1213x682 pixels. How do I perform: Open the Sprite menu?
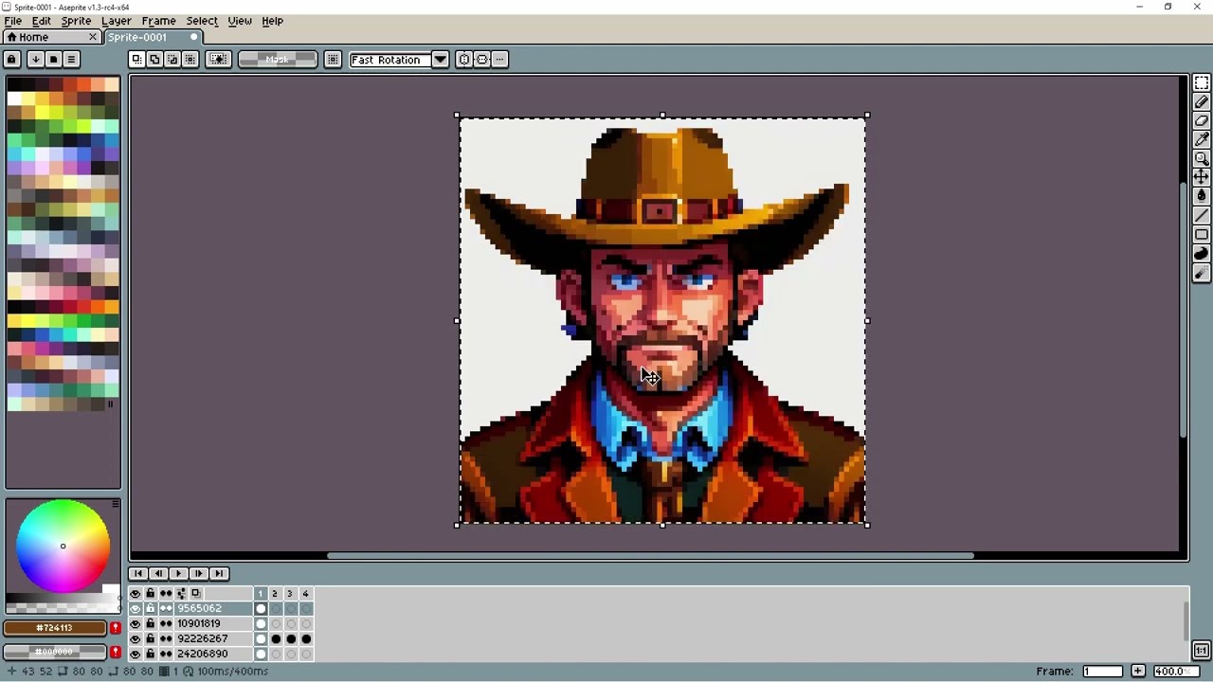click(x=76, y=21)
